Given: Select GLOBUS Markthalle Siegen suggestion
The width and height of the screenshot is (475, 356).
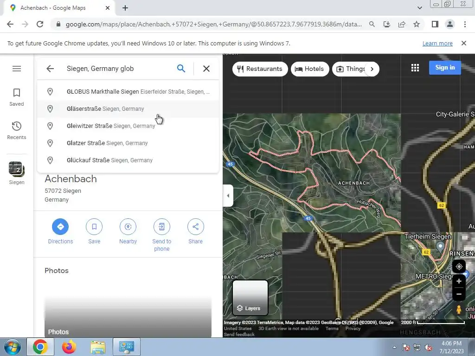Looking at the screenshot, I should 128,92.
